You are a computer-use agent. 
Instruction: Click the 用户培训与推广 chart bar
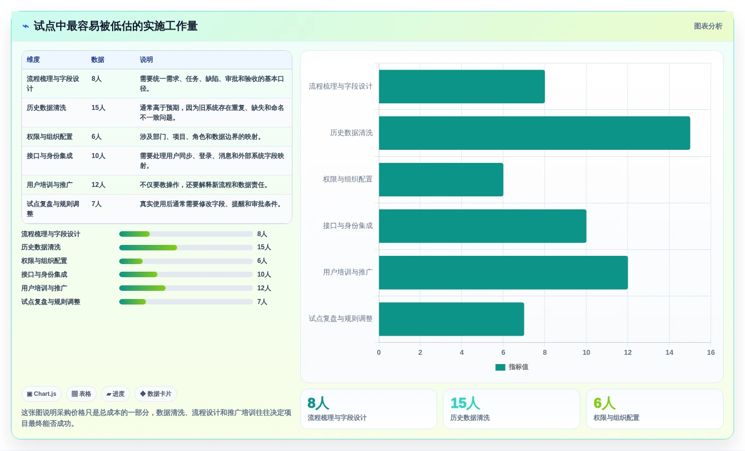click(x=503, y=273)
